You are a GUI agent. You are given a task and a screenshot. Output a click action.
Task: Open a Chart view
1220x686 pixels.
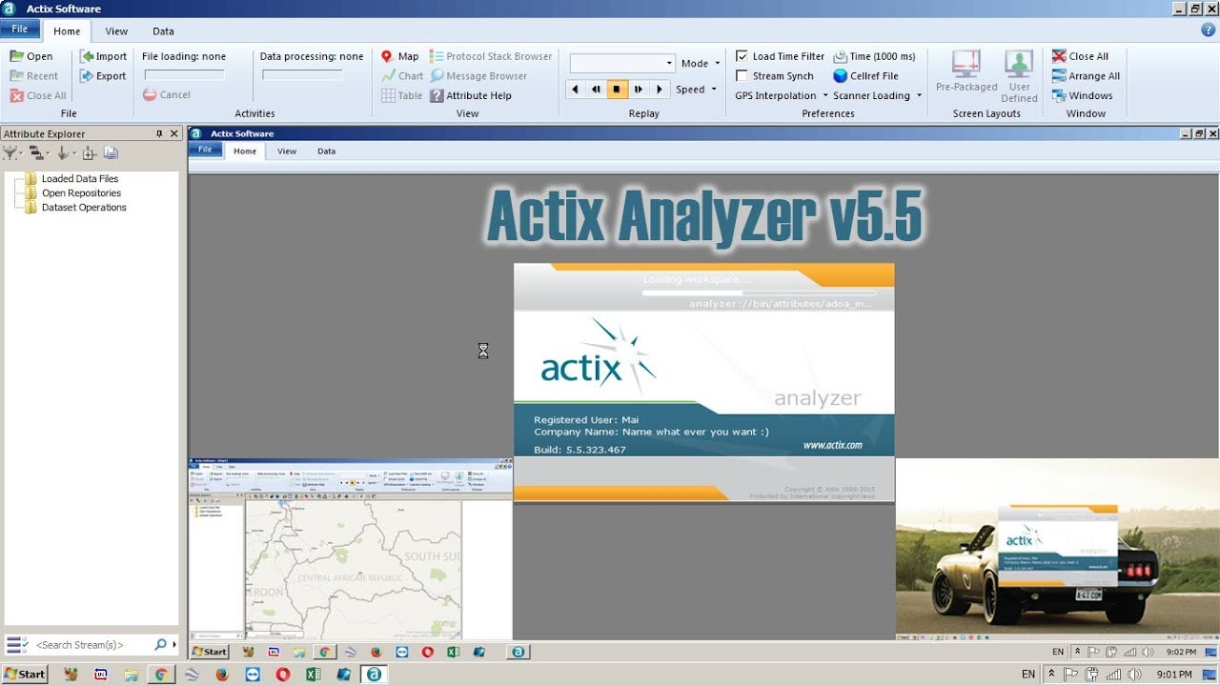coord(401,76)
